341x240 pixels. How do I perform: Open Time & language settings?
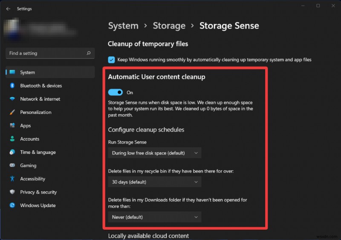[50, 152]
